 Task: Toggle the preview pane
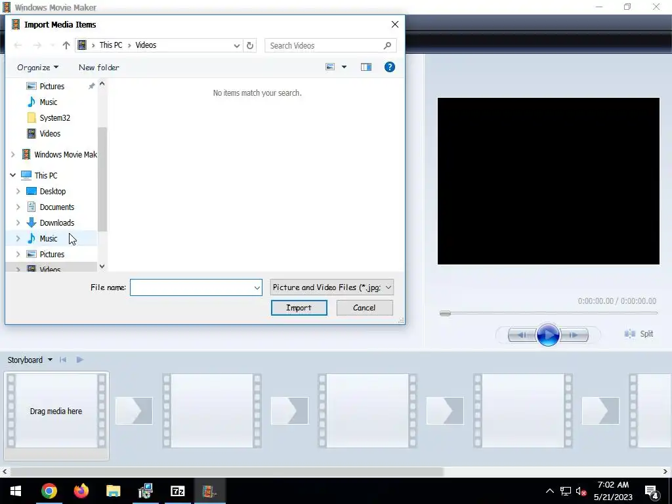click(366, 67)
